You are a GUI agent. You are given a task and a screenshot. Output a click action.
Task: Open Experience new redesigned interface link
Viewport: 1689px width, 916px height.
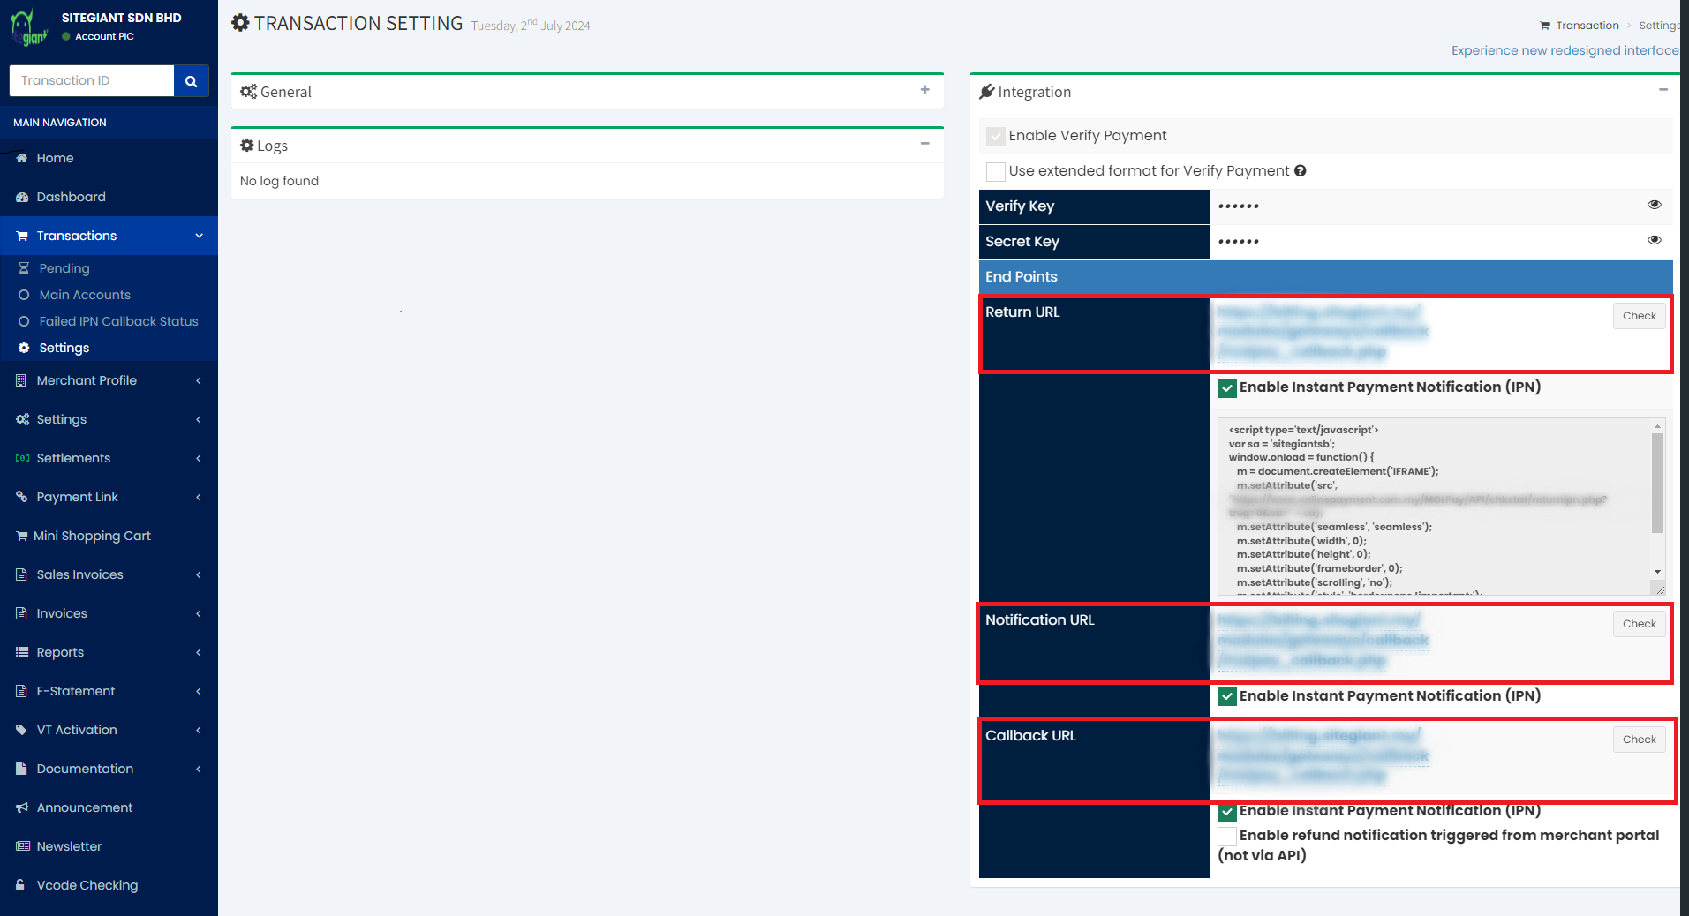tap(1565, 50)
